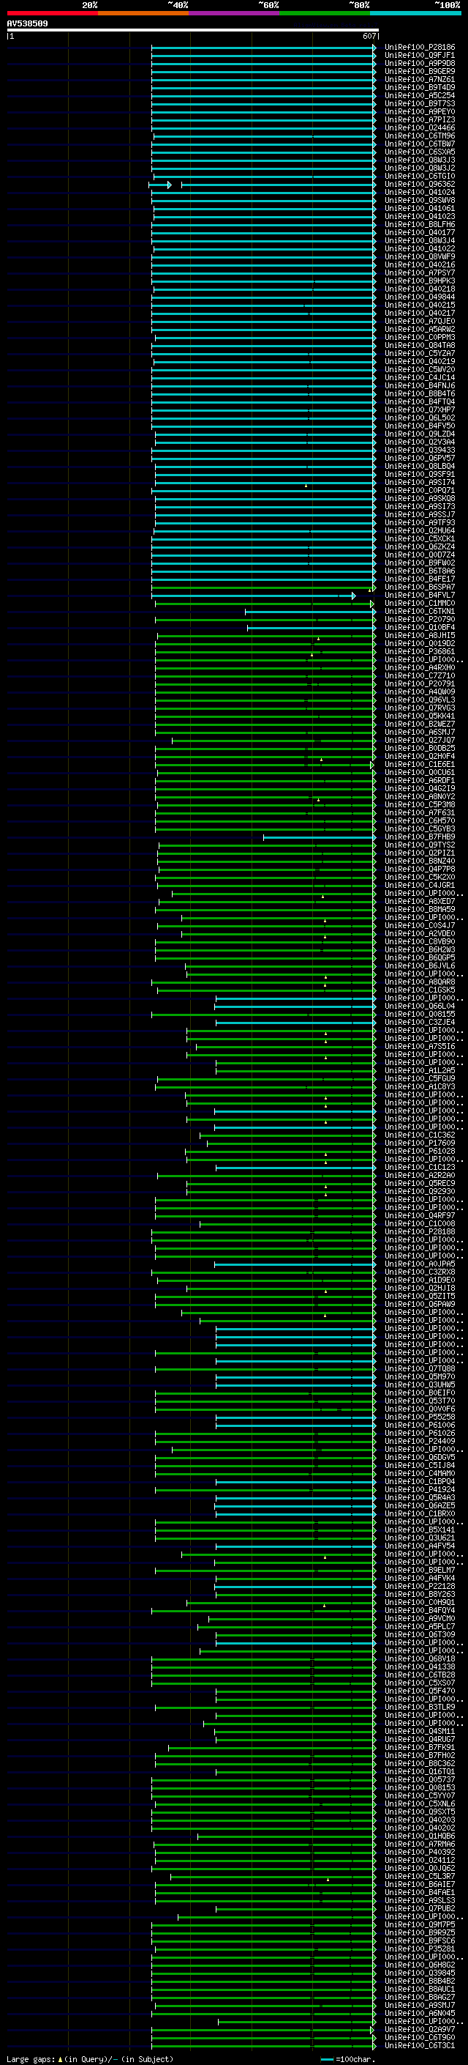This screenshot has height=2065, width=468.
Task: Select the UniRef100_A5C254 label
Action: tap(420, 95)
